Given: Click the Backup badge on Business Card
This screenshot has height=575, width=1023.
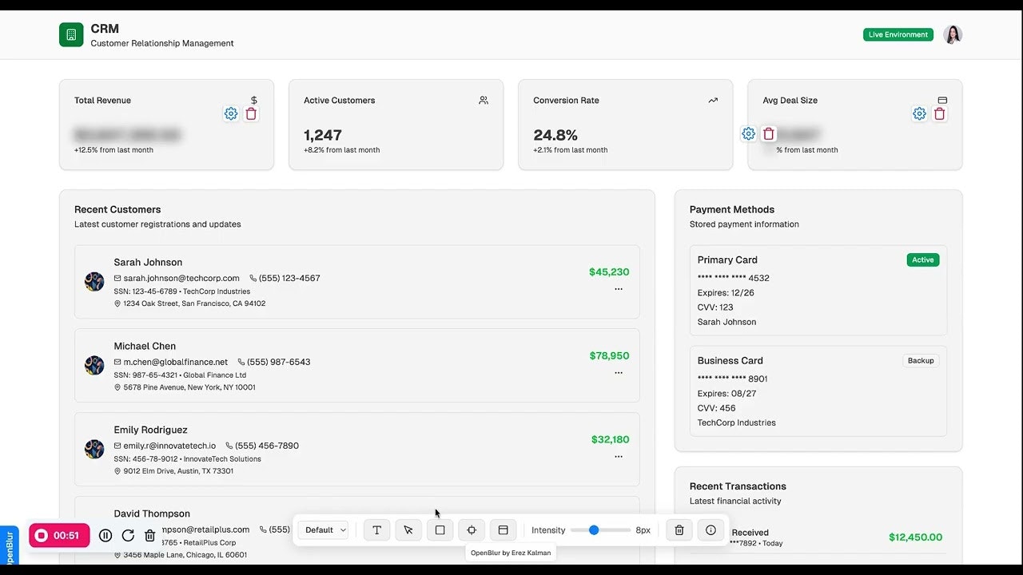Looking at the screenshot, I should (x=921, y=361).
